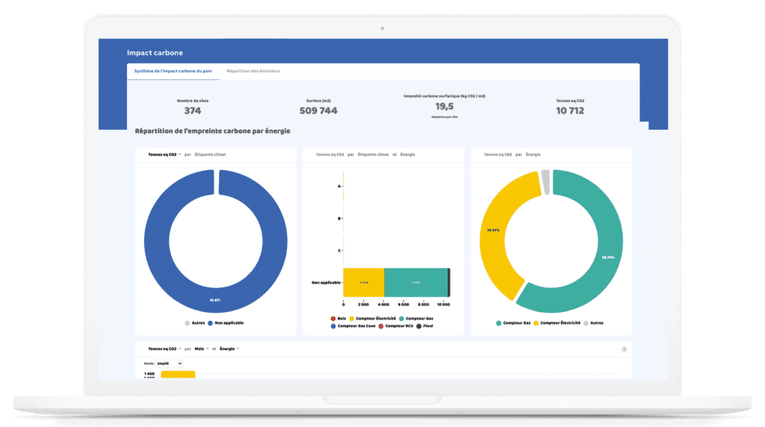Click Étiquette climat grouping in first chart
The width and height of the screenshot is (765, 427).
[210, 155]
